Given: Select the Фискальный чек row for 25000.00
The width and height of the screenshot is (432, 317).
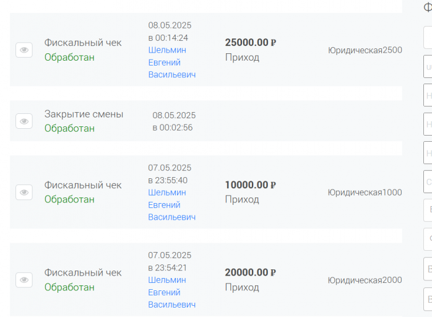Looking at the screenshot, I should 206,50.
